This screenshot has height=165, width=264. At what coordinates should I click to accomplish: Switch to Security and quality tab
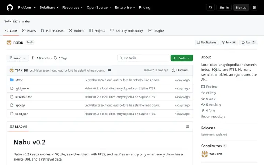point(126,31)
